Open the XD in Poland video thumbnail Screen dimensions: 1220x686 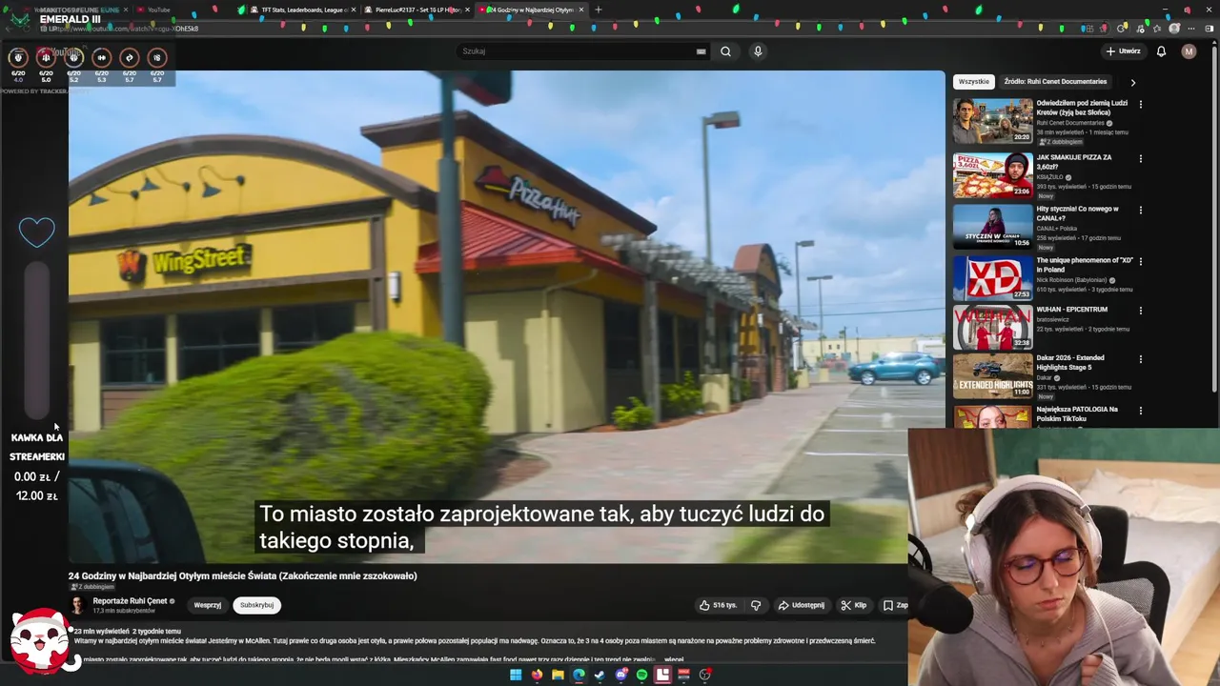pos(992,277)
